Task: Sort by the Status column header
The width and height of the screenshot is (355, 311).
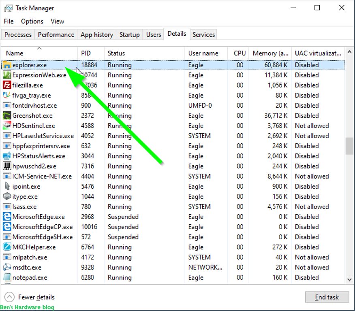Action: [x=144, y=53]
